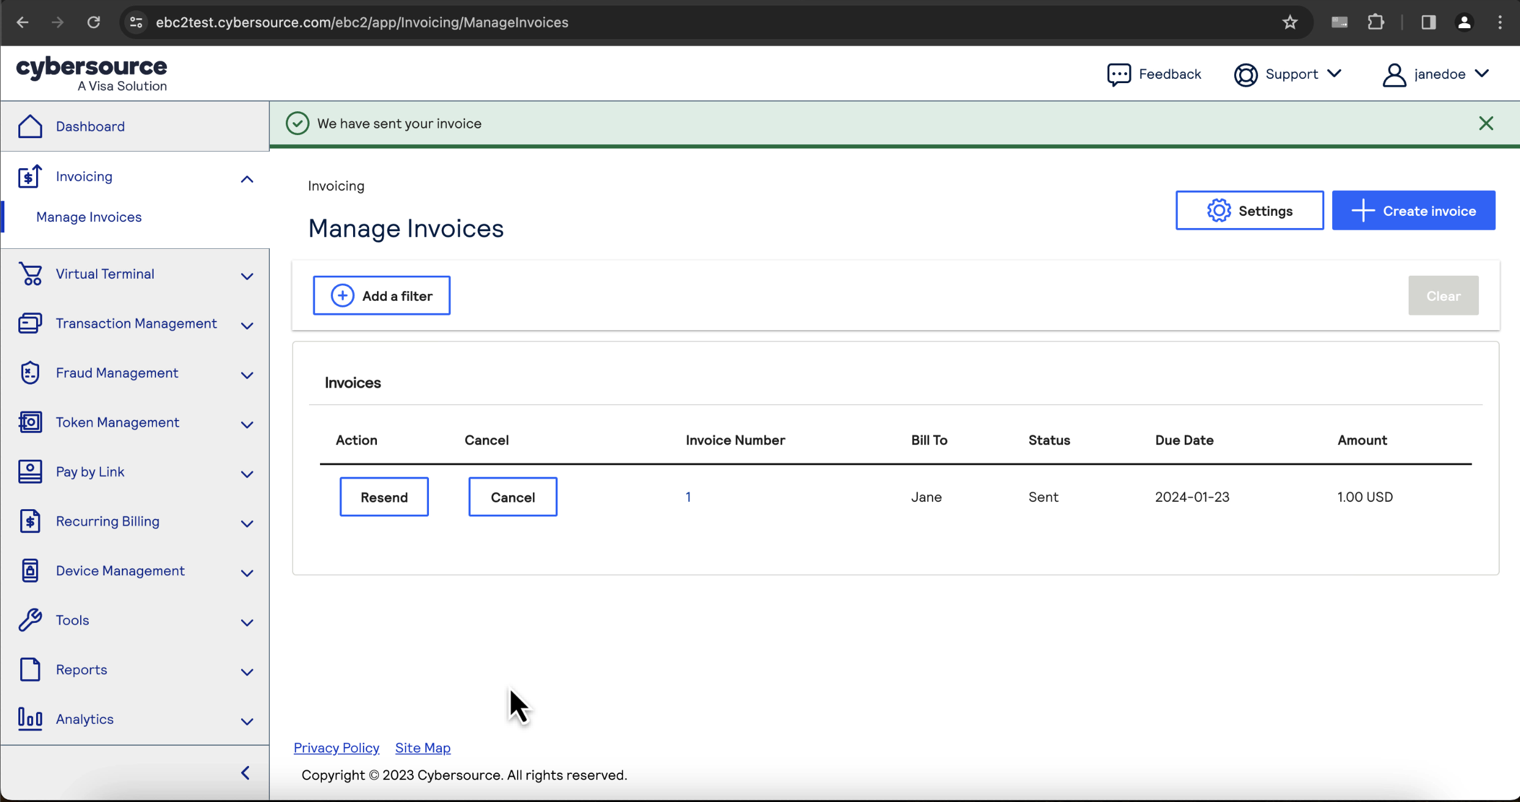
Task: Click the Token Management safe icon
Action: click(30, 422)
